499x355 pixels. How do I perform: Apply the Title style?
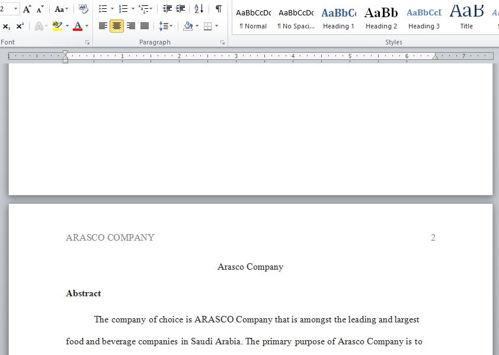point(466,18)
